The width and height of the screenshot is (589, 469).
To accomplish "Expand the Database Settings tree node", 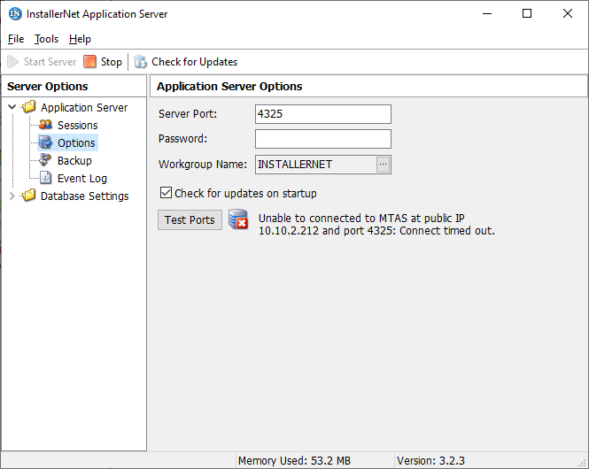I will (x=12, y=196).
